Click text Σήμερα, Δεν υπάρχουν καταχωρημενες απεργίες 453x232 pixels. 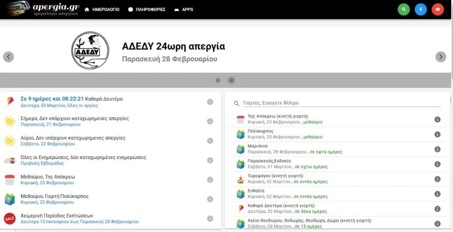pyautogui.click(x=75, y=118)
